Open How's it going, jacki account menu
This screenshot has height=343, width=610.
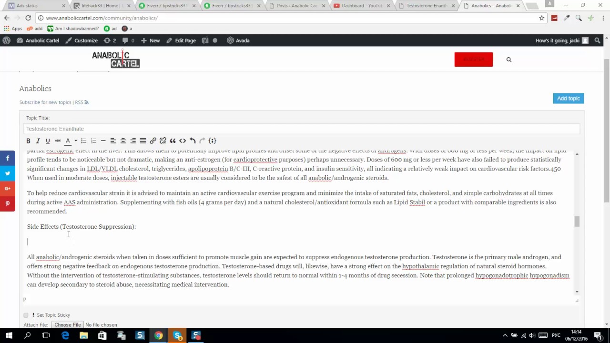(562, 40)
